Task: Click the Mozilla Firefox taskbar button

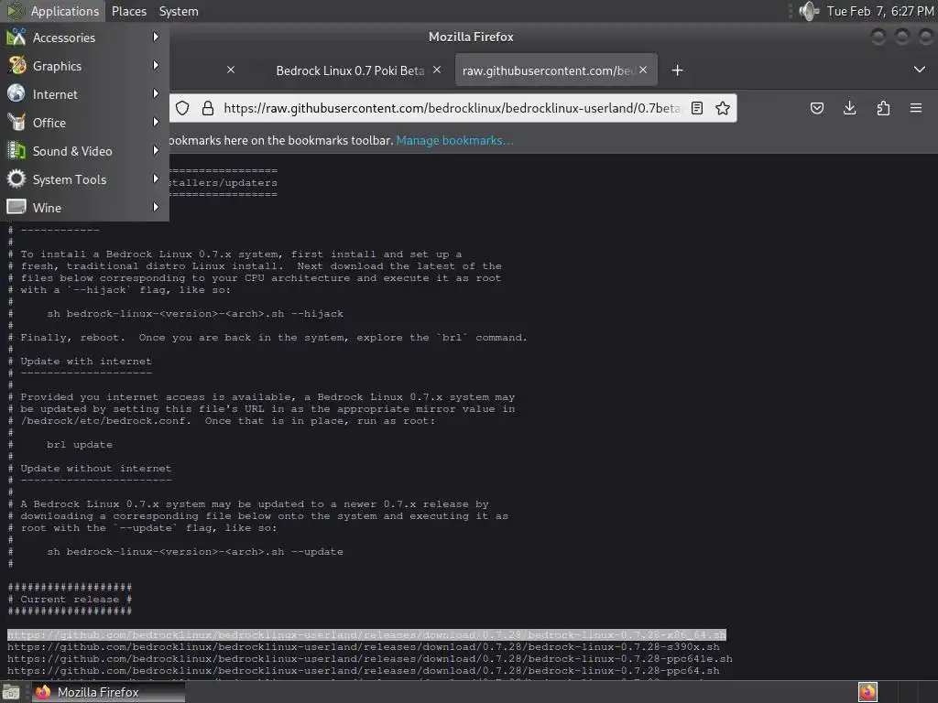Action: [108, 692]
